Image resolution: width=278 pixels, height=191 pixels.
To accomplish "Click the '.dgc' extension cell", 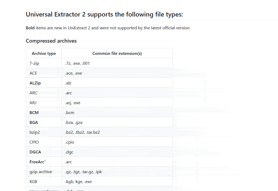I will point(117,152).
